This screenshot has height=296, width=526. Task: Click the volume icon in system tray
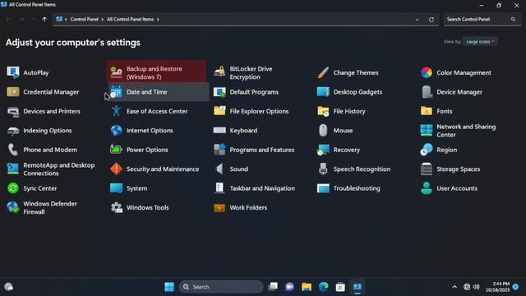click(x=476, y=287)
